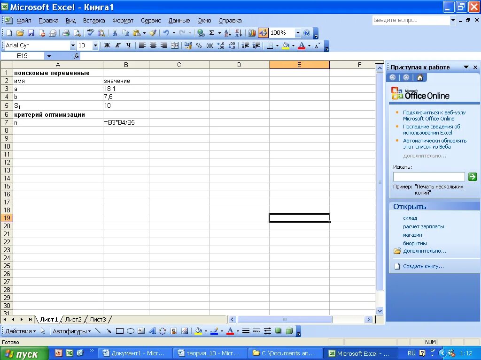Toggle the Drawing toolbar button
The height and width of the screenshot is (360, 481).
(x=263, y=33)
